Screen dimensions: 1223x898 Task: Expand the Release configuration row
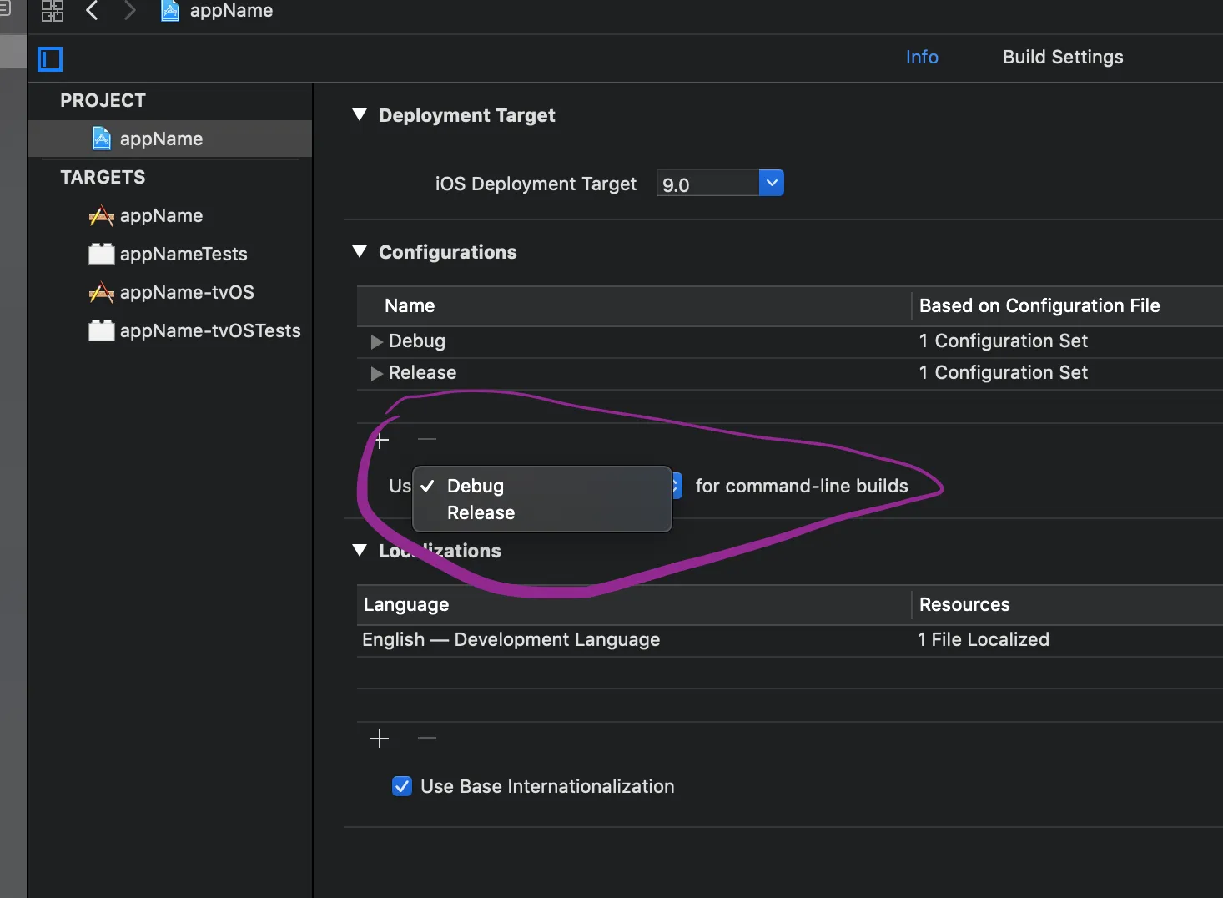coord(376,373)
